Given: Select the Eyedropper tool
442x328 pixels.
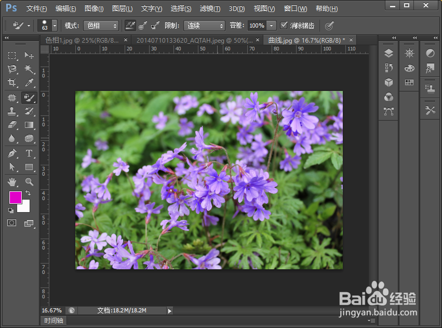Looking at the screenshot, I should [x=29, y=82].
